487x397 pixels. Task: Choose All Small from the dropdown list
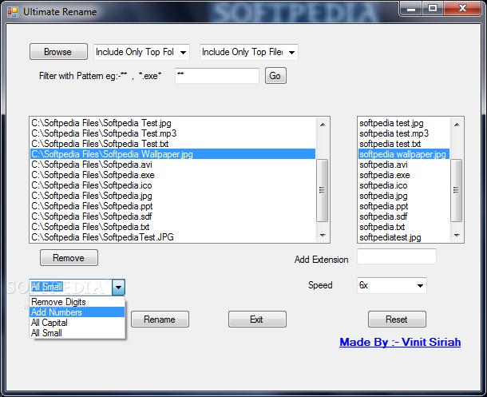[77, 333]
